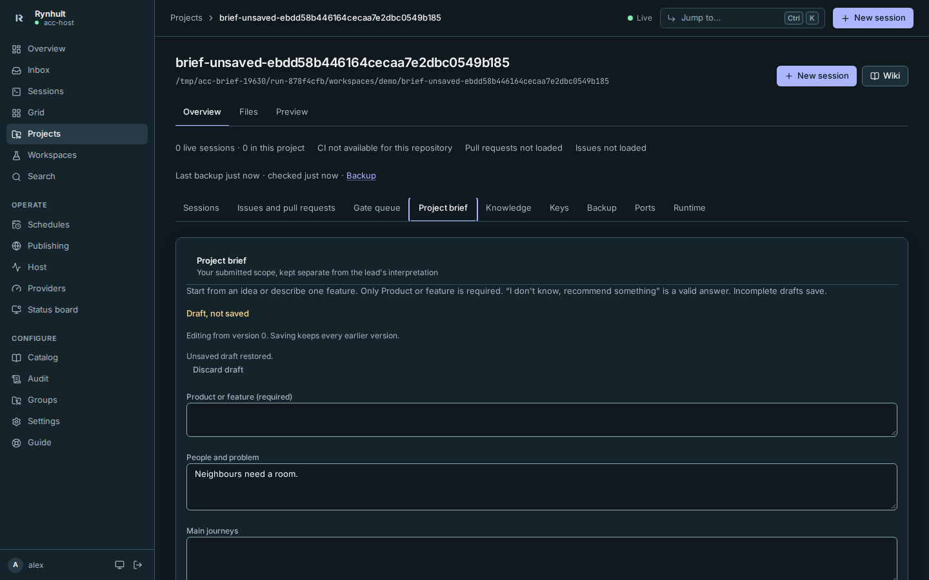Click the People and problem text area
The width and height of the screenshot is (929, 580).
tap(542, 487)
